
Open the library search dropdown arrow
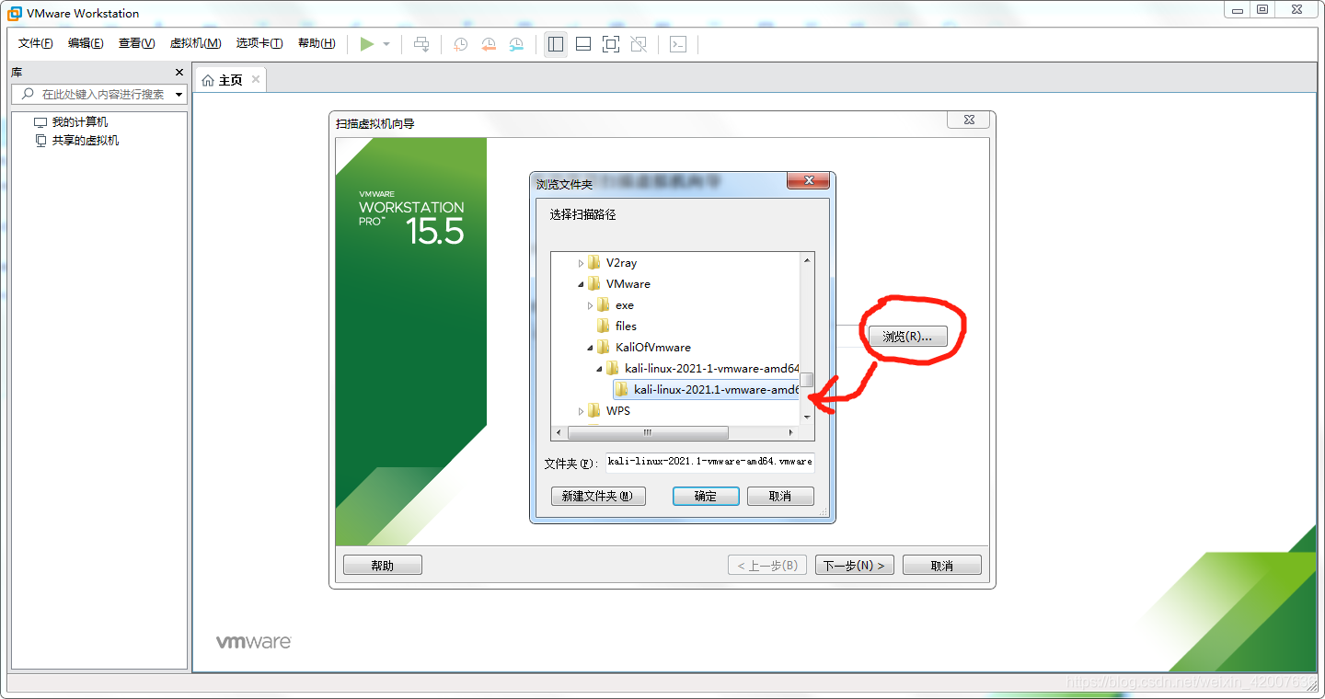click(x=179, y=94)
